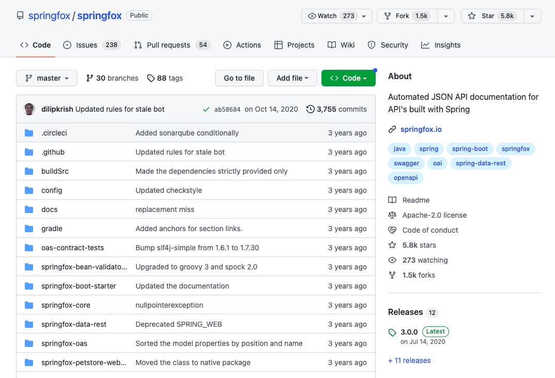Click the branch icon next to 30 branches
Viewport: 555px width, 378px height.
point(89,78)
